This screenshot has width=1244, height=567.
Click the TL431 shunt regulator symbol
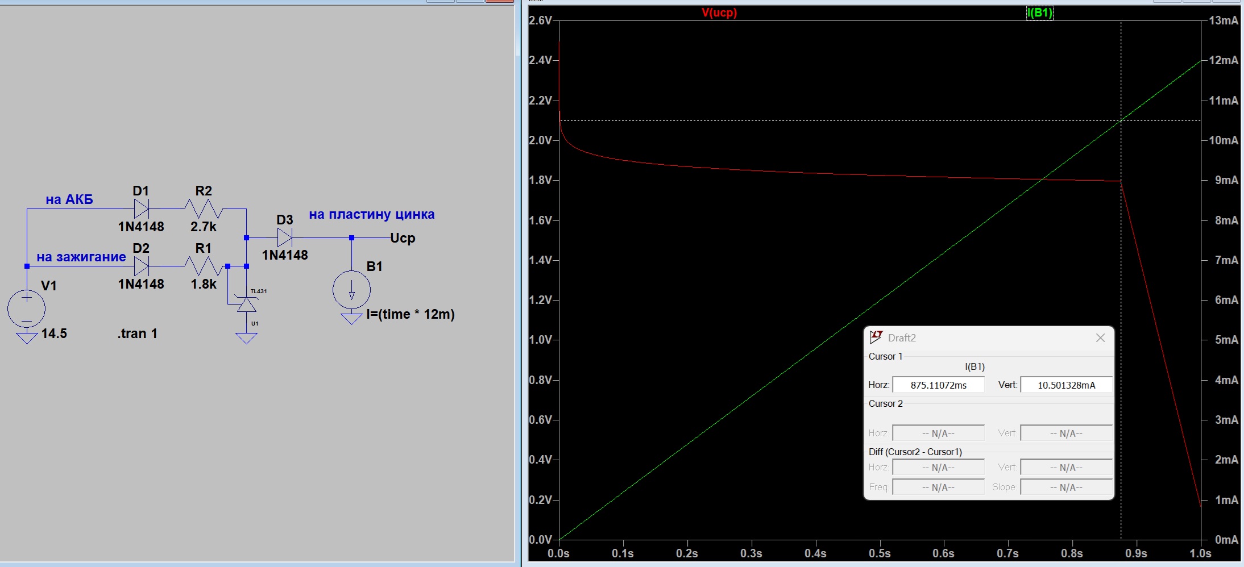pyautogui.click(x=246, y=304)
